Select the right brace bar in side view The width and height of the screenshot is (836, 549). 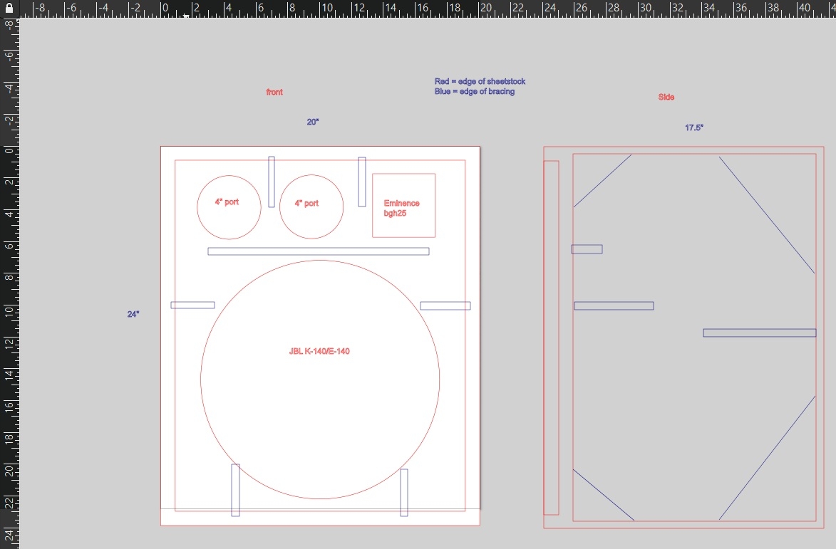[759, 333]
